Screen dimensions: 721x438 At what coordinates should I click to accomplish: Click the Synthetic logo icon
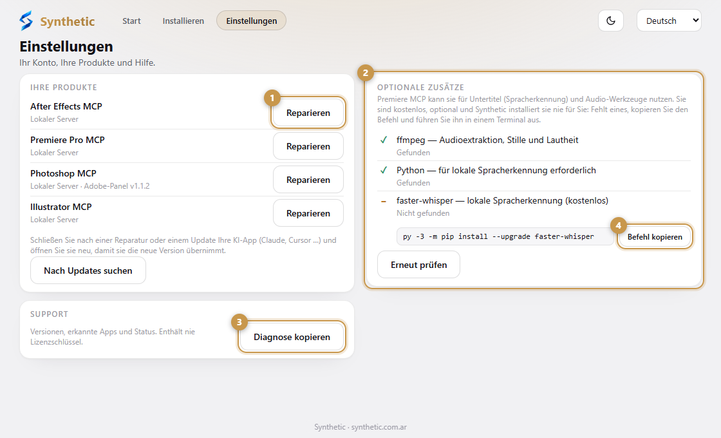[26, 21]
